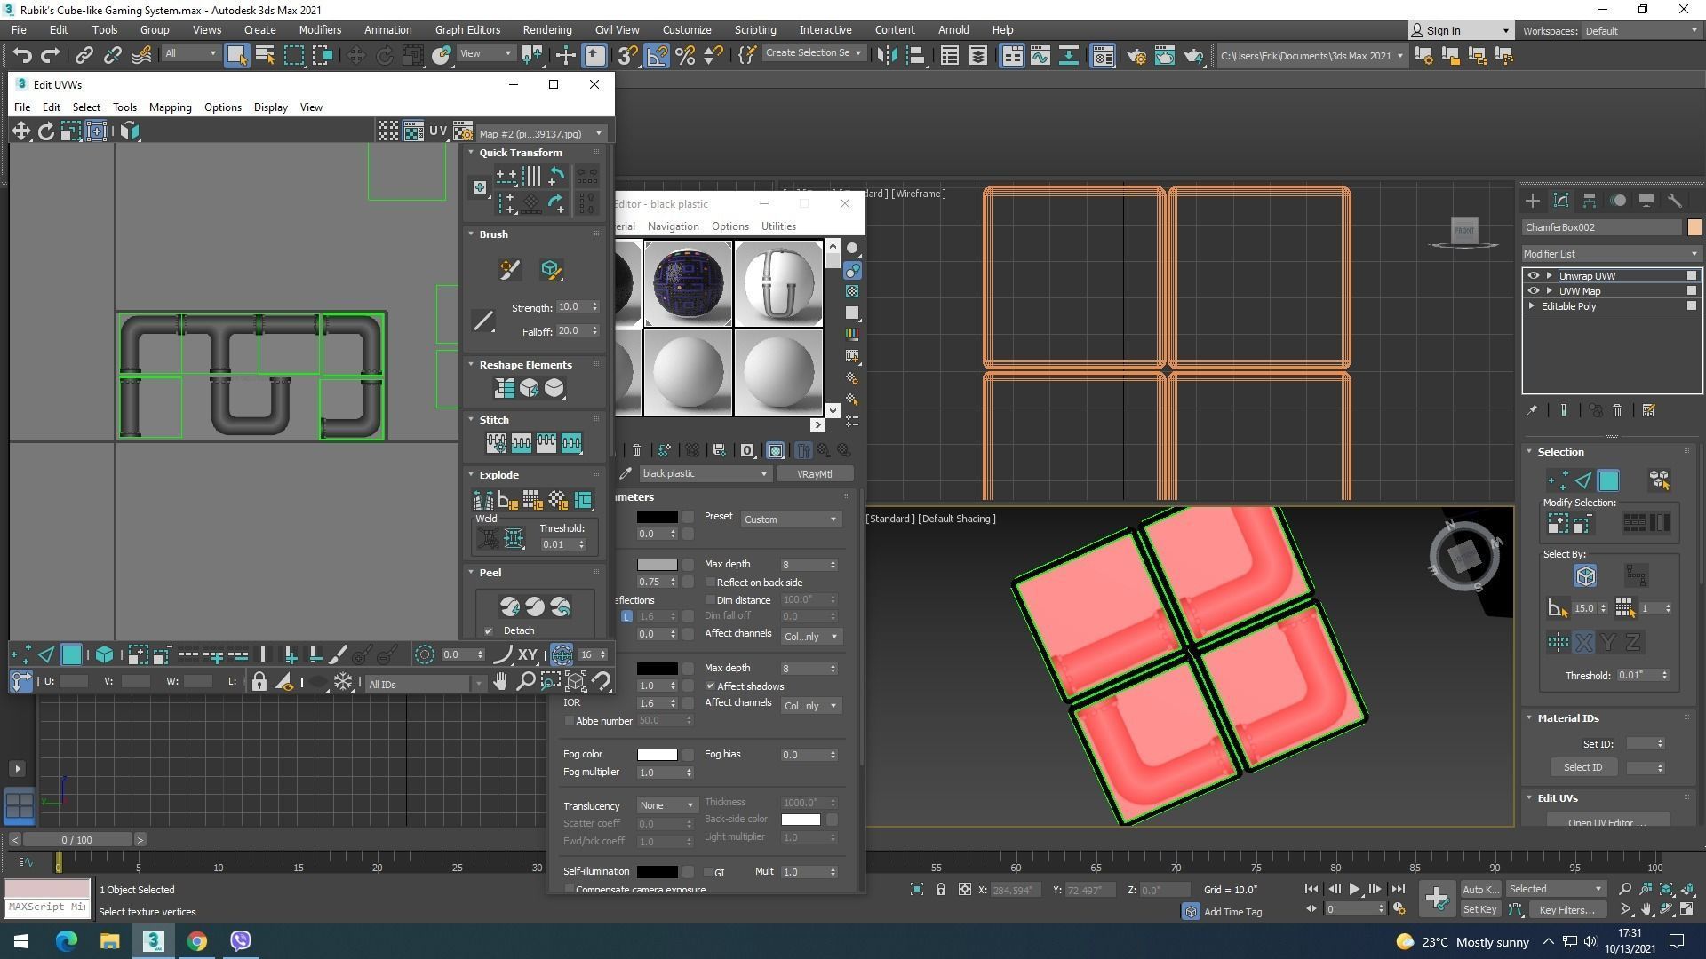Toggle visibility of the UVW Map modifier

1533,290
